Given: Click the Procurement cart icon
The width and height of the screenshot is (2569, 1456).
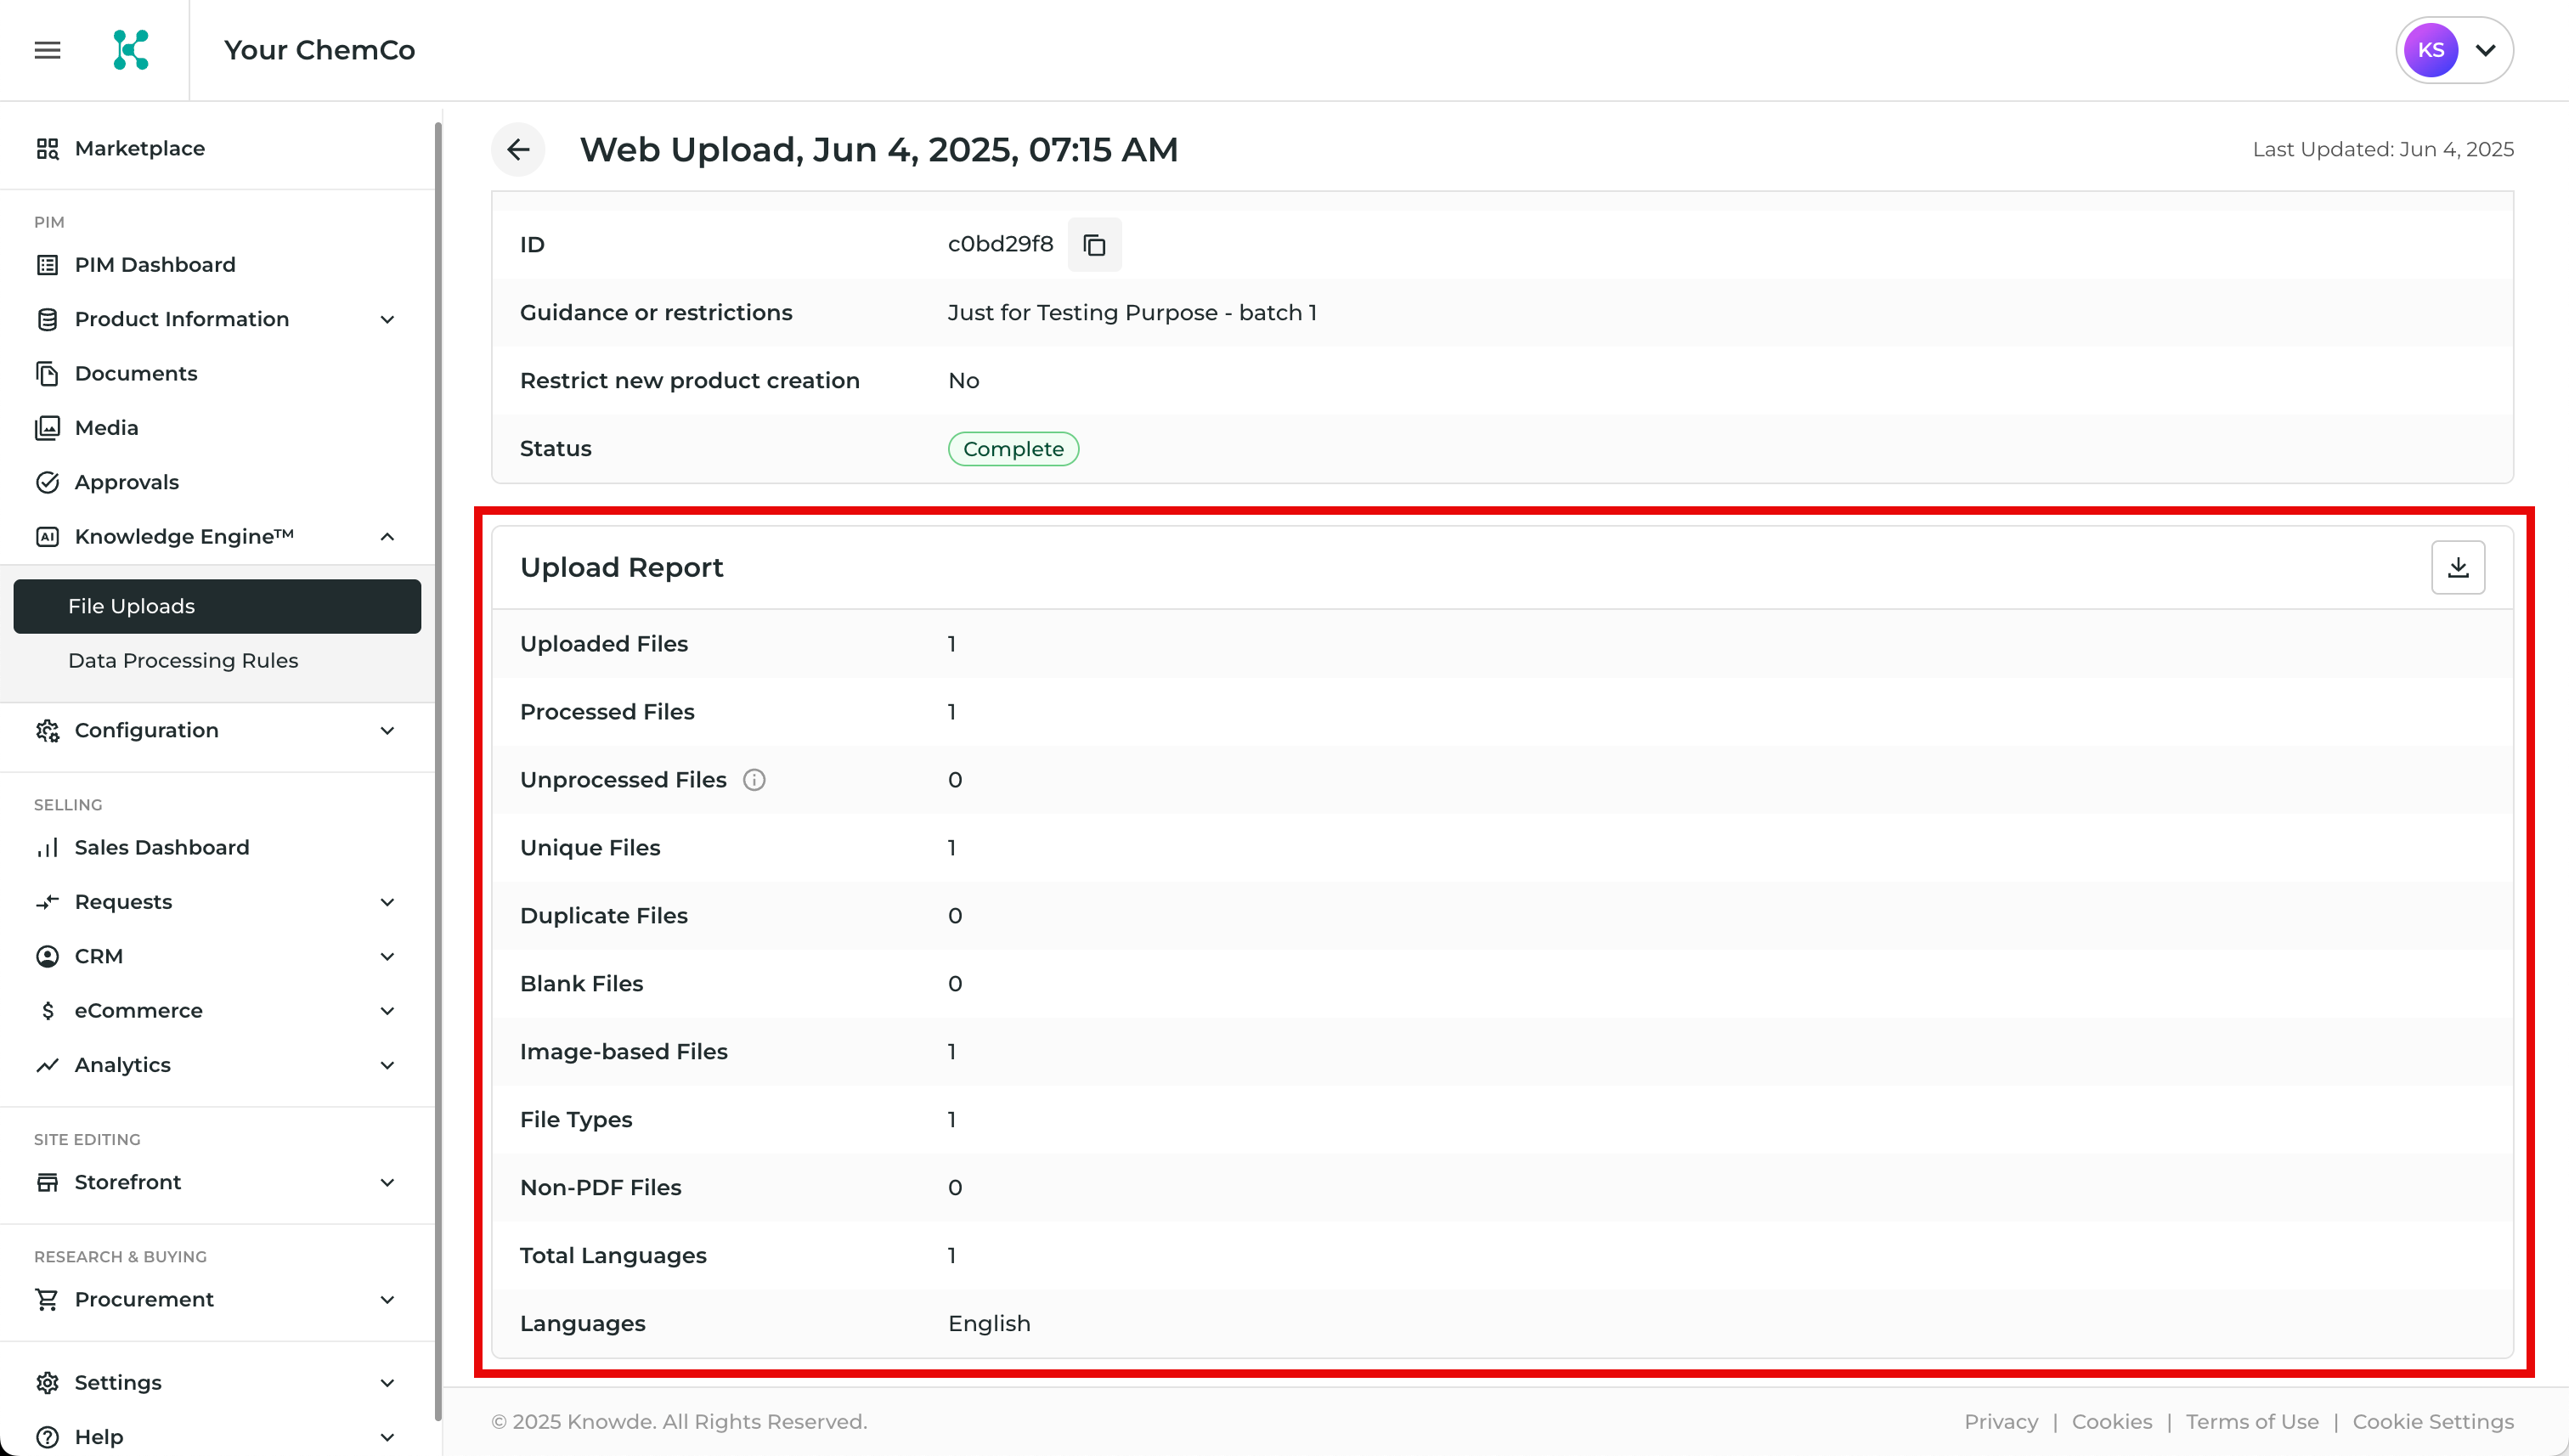Looking at the screenshot, I should pyautogui.click(x=47, y=1299).
